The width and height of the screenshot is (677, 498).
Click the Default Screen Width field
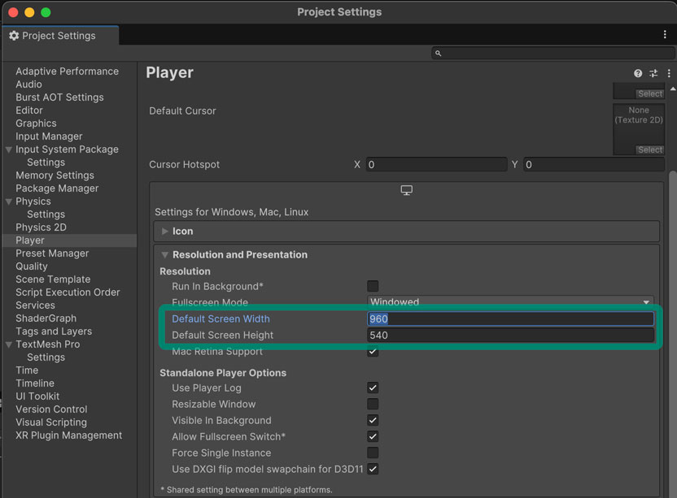click(510, 318)
